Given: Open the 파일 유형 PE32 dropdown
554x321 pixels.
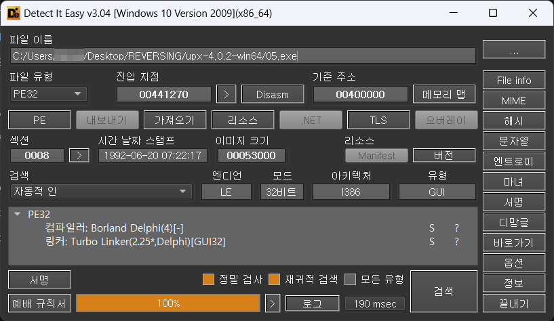Looking at the screenshot, I should coord(49,94).
